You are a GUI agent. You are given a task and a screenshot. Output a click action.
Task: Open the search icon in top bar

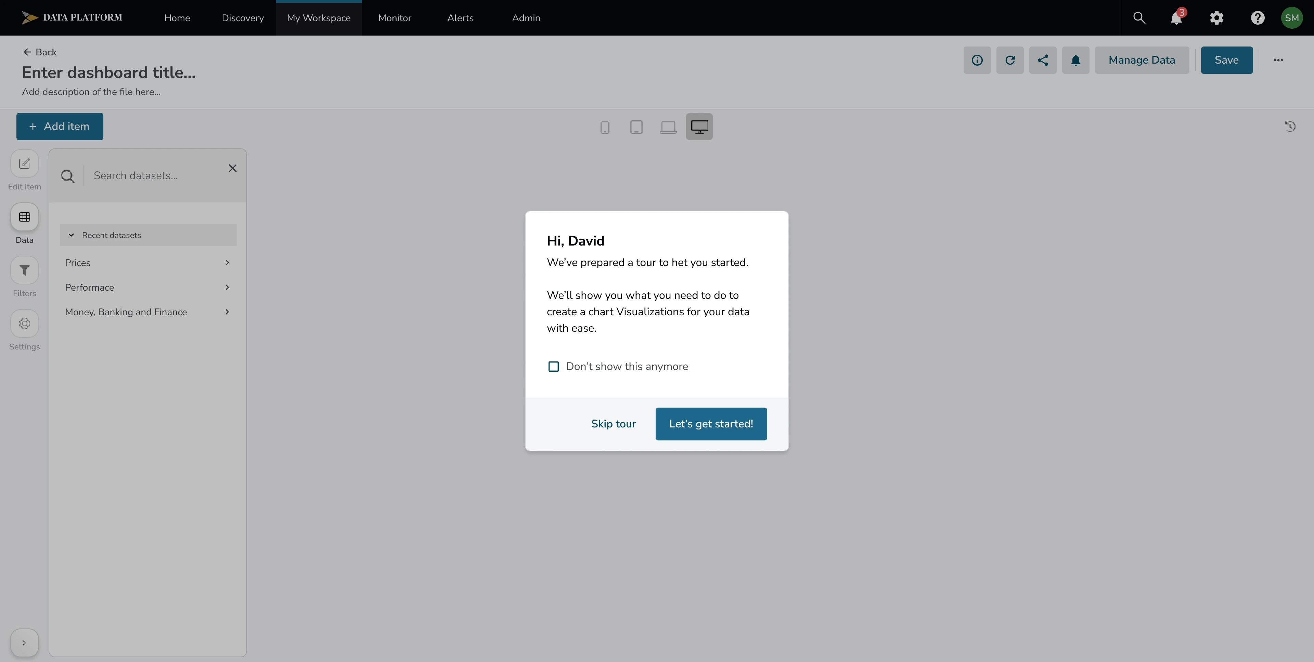click(1139, 18)
